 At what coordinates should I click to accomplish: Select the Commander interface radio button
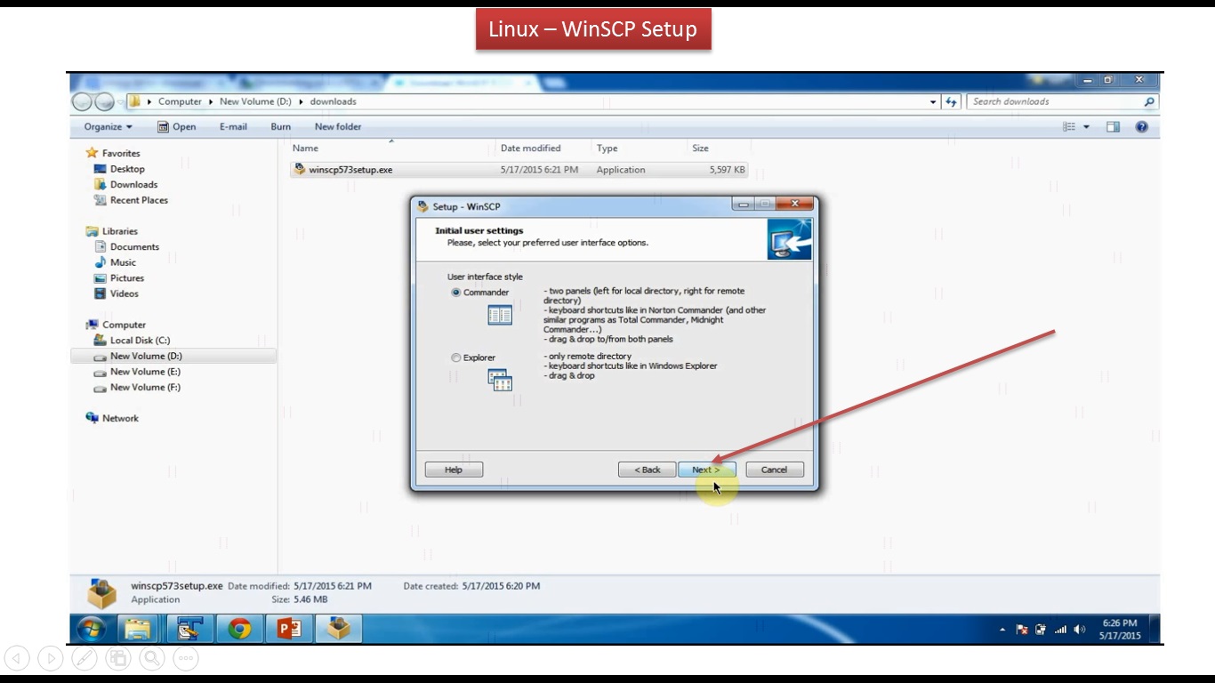point(456,293)
